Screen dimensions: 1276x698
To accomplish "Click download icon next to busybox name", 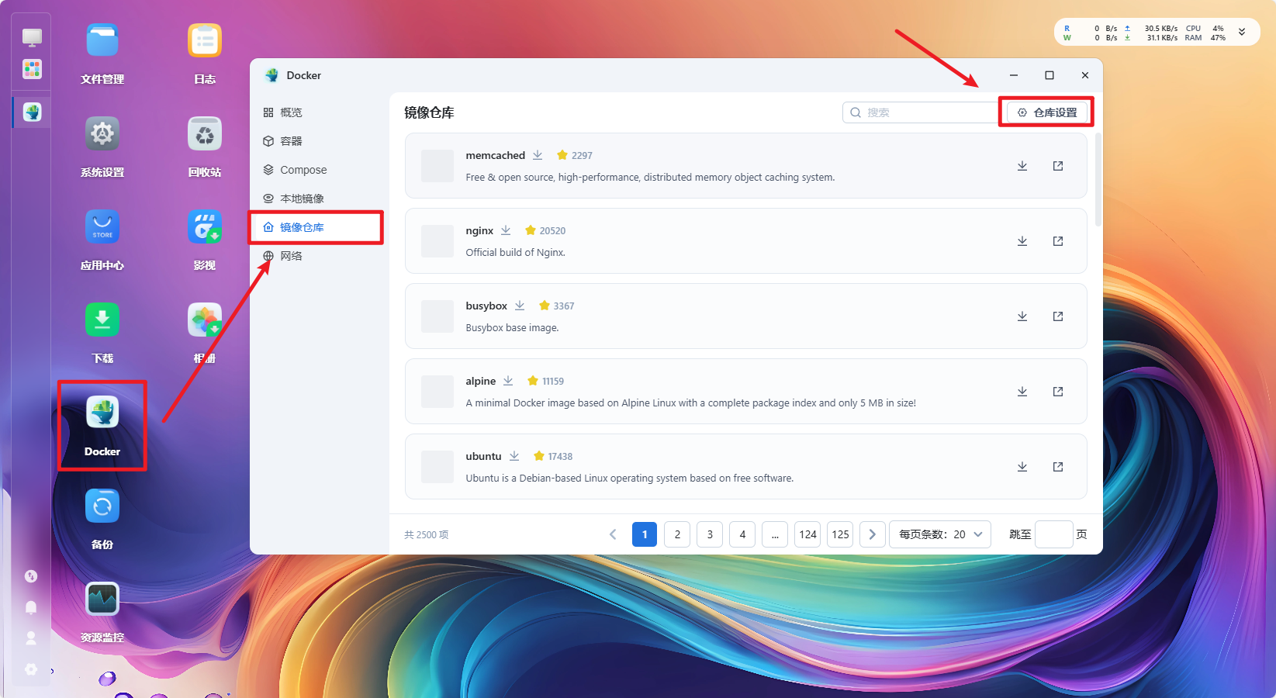I will point(520,306).
